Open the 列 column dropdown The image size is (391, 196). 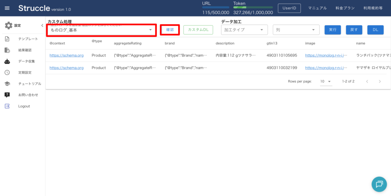click(x=296, y=30)
